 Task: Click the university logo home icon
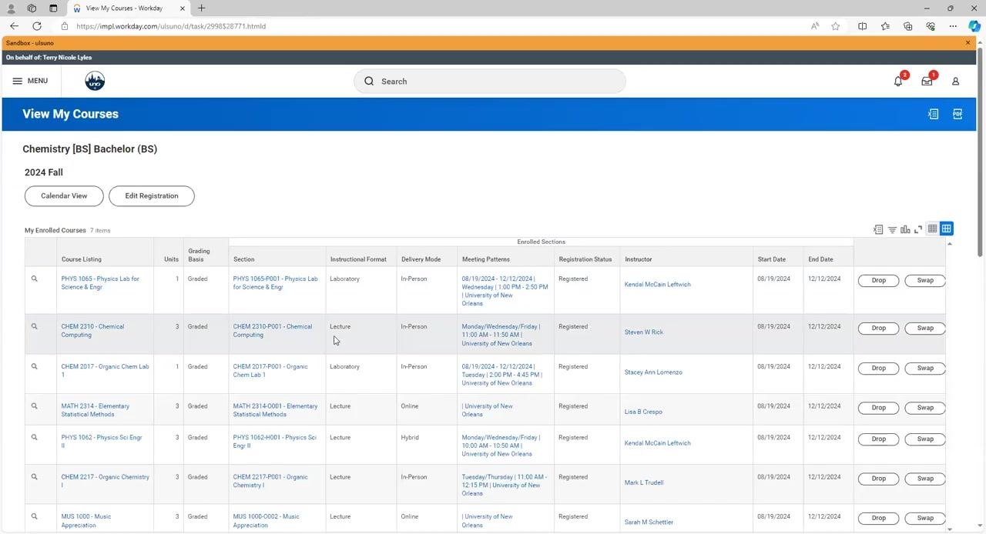(95, 81)
